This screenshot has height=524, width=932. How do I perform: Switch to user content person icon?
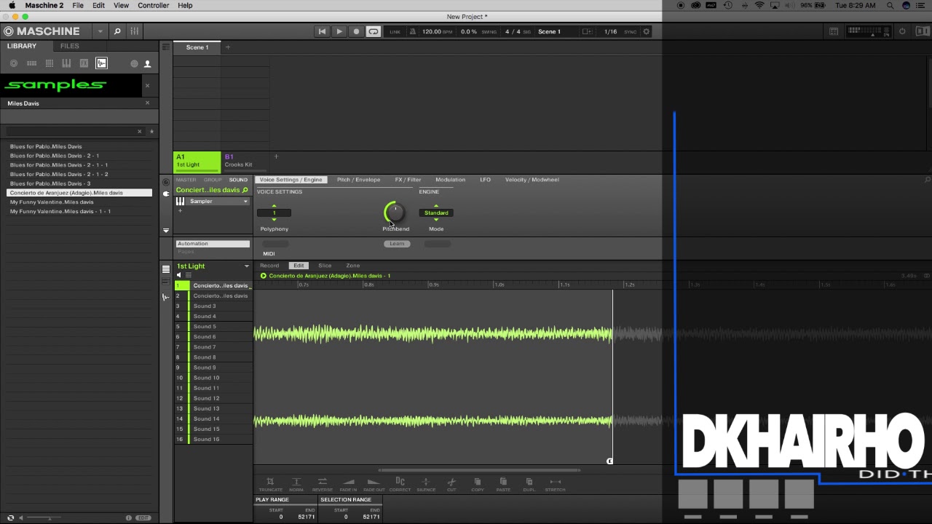click(x=147, y=64)
